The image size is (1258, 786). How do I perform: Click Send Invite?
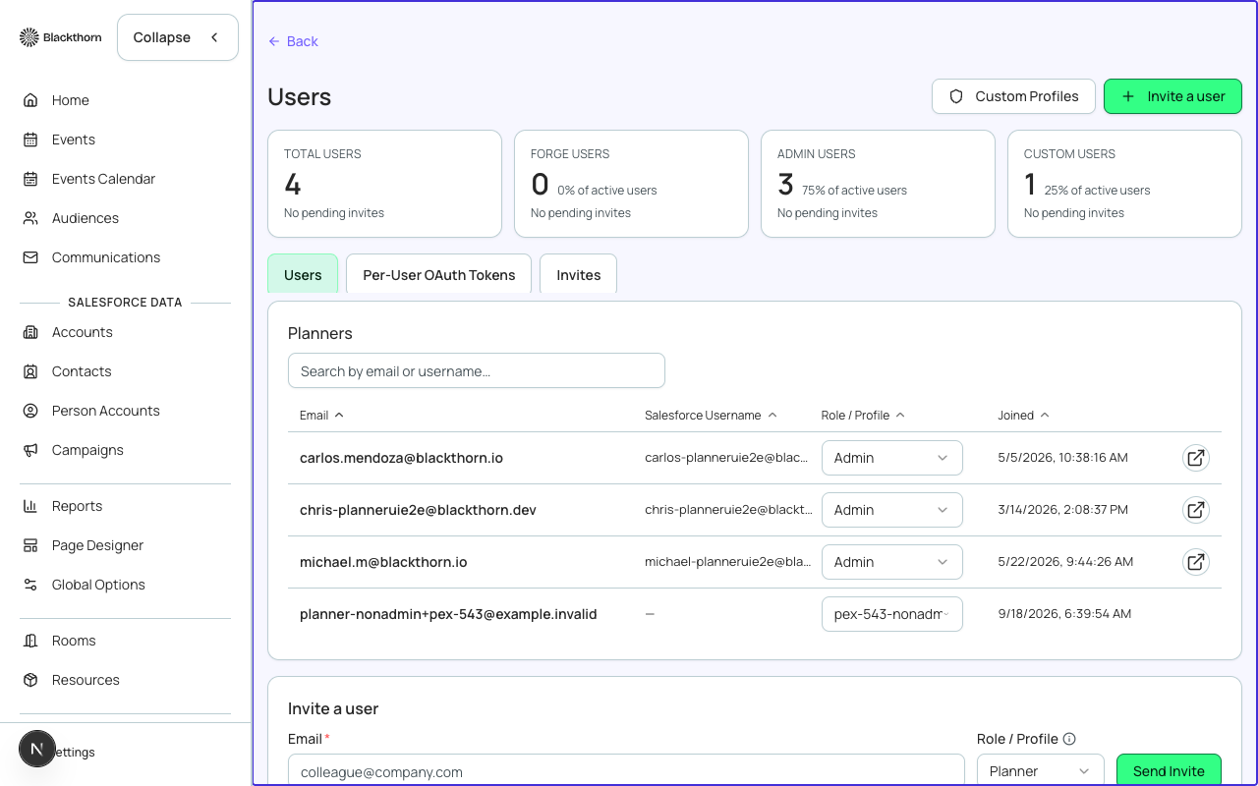tap(1169, 770)
